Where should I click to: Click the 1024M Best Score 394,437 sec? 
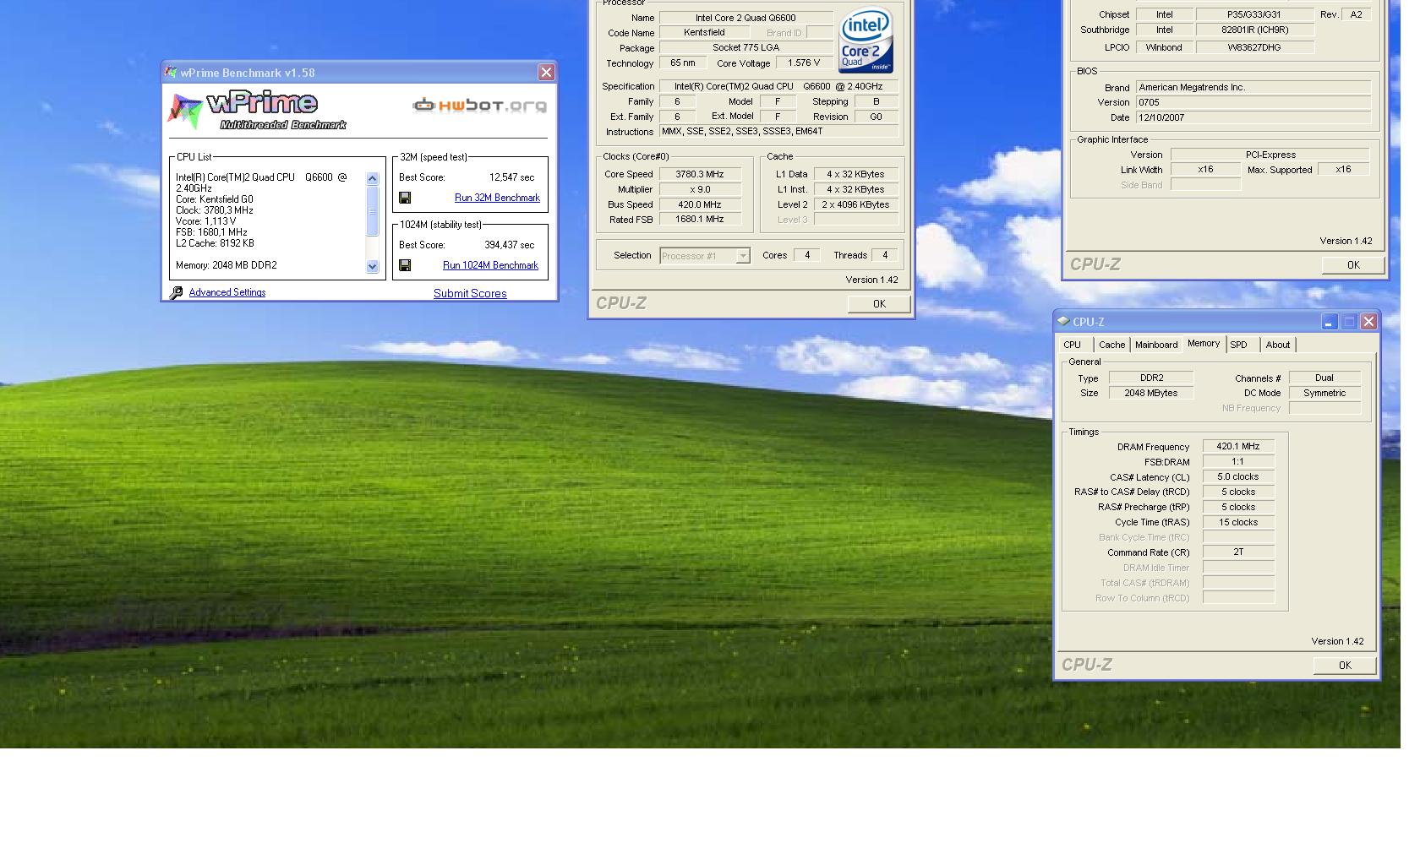pyautogui.click(x=509, y=245)
